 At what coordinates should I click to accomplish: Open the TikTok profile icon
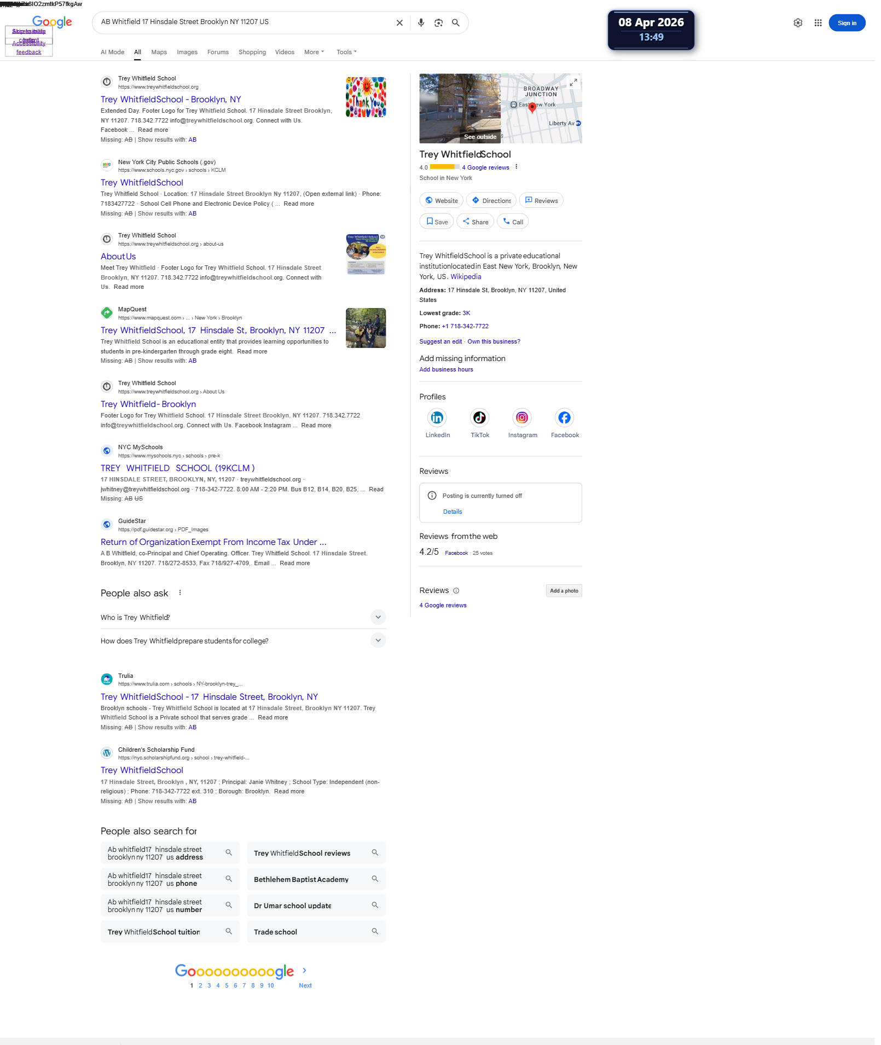tap(479, 417)
